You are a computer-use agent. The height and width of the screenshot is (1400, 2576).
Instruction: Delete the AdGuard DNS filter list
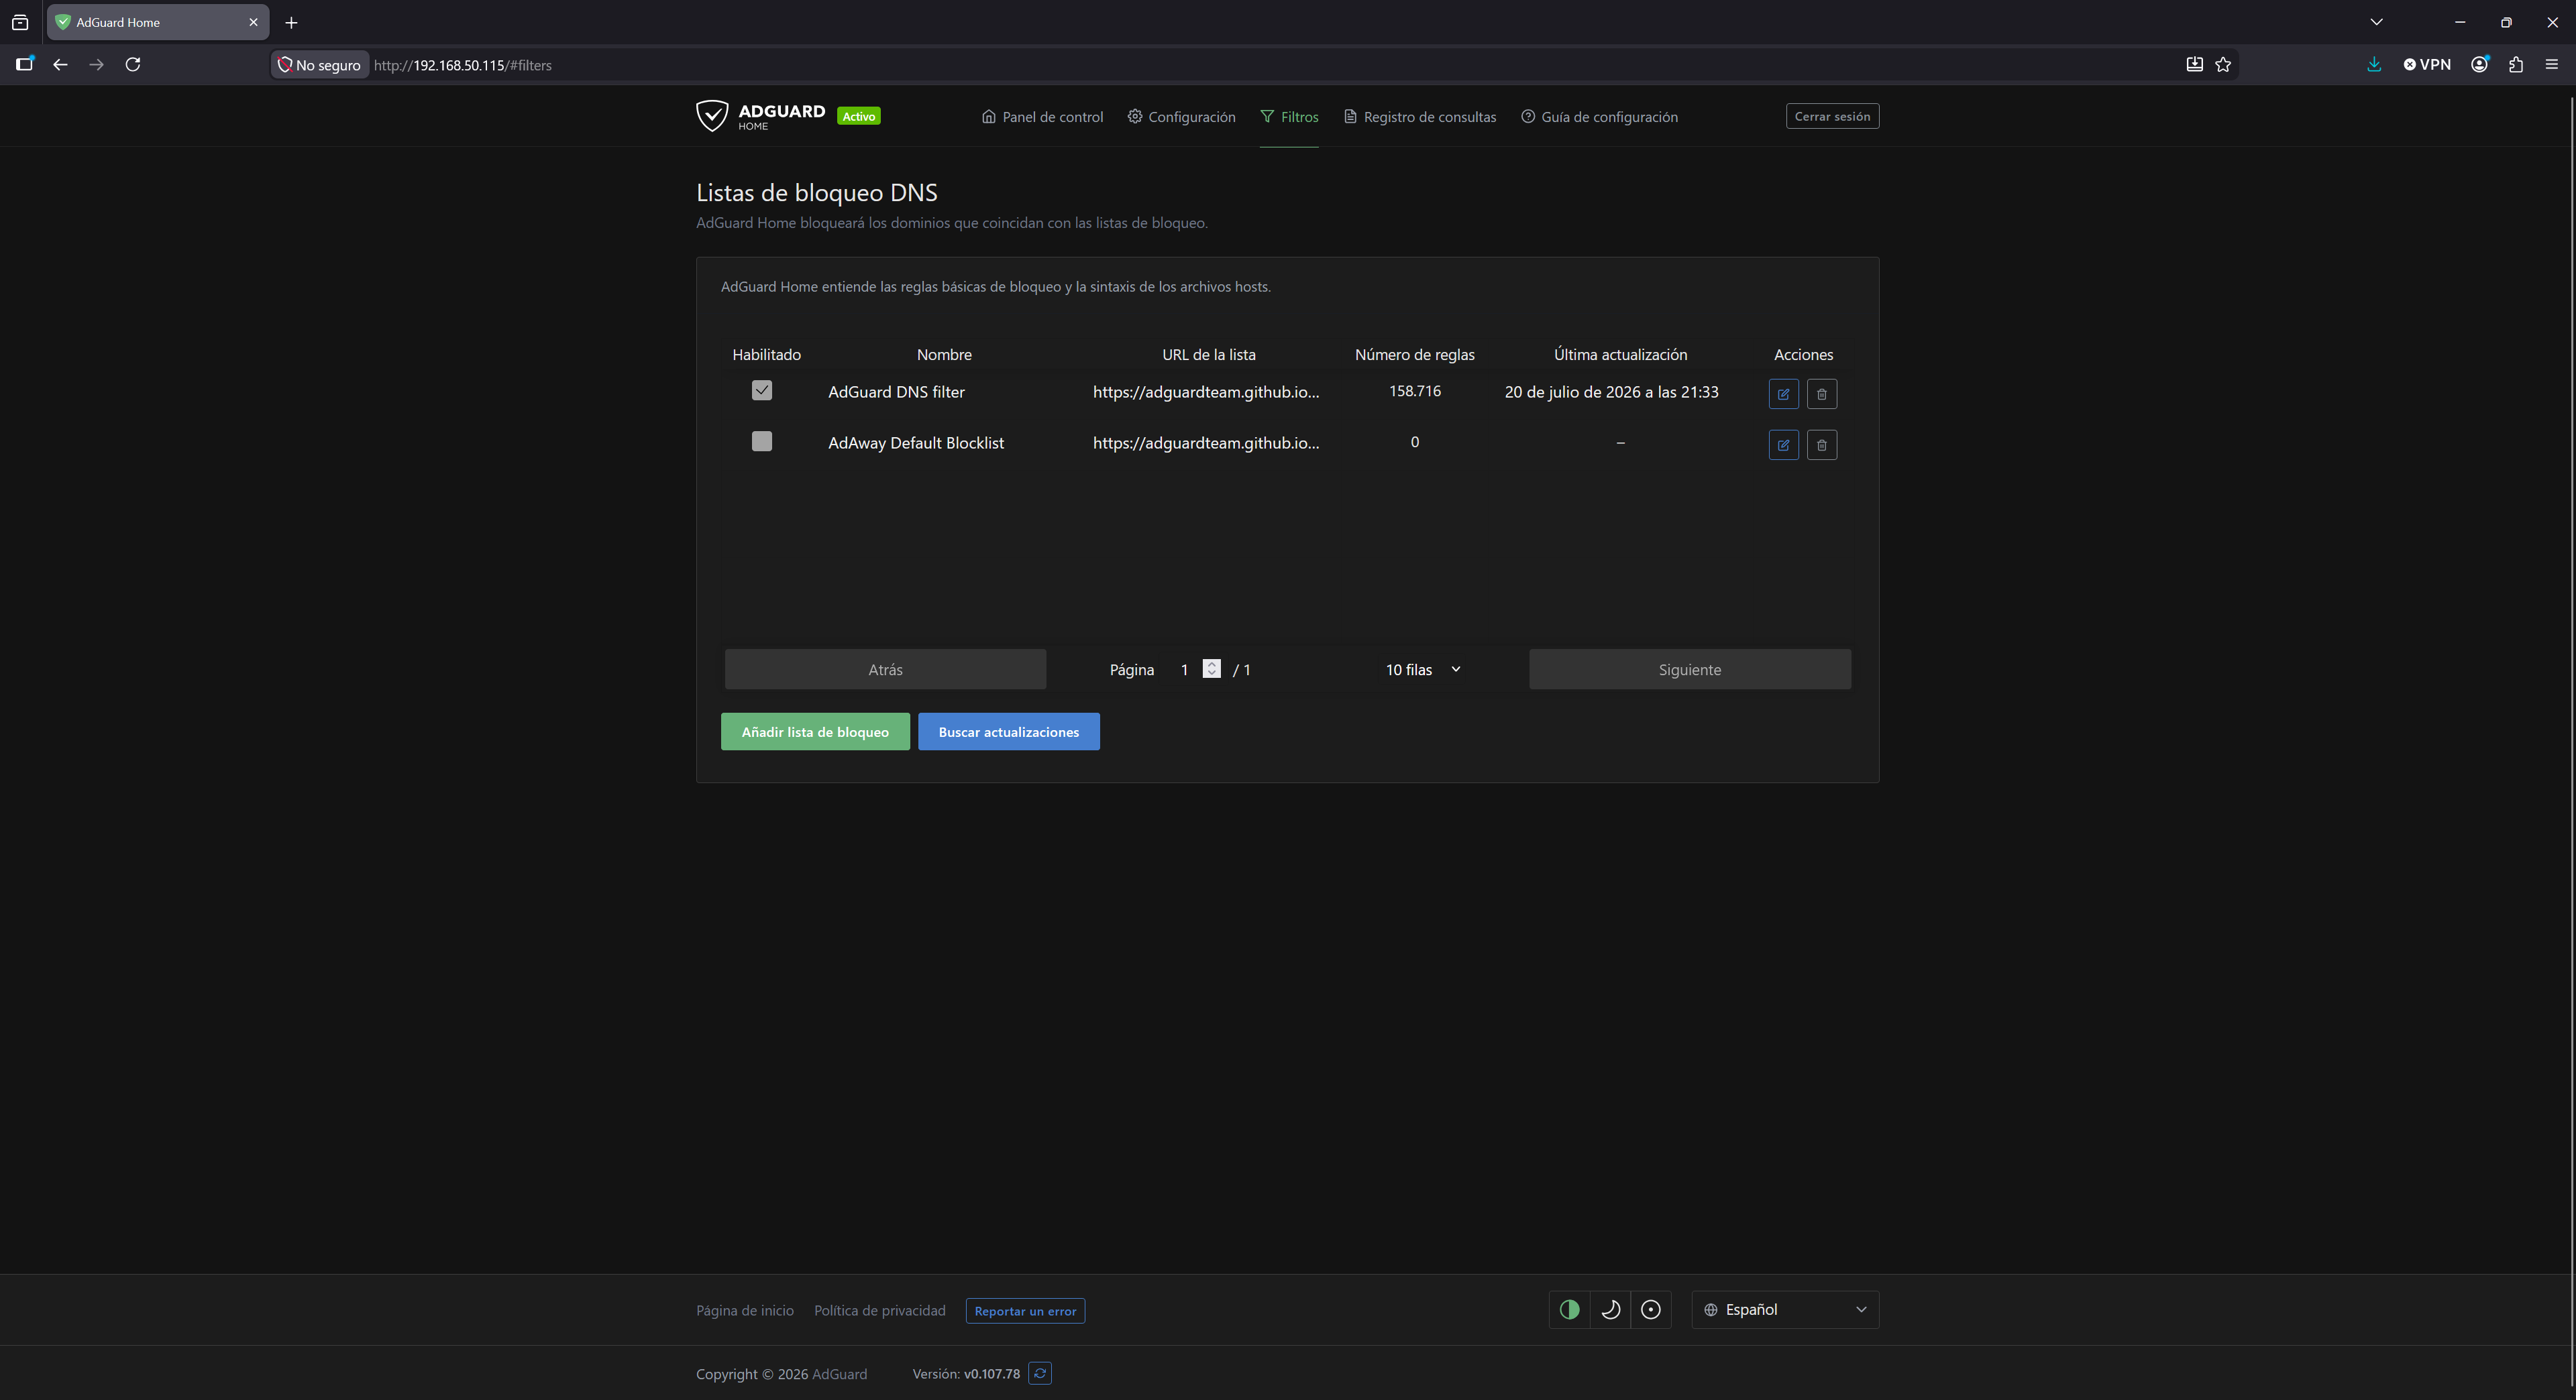click(x=1821, y=394)
